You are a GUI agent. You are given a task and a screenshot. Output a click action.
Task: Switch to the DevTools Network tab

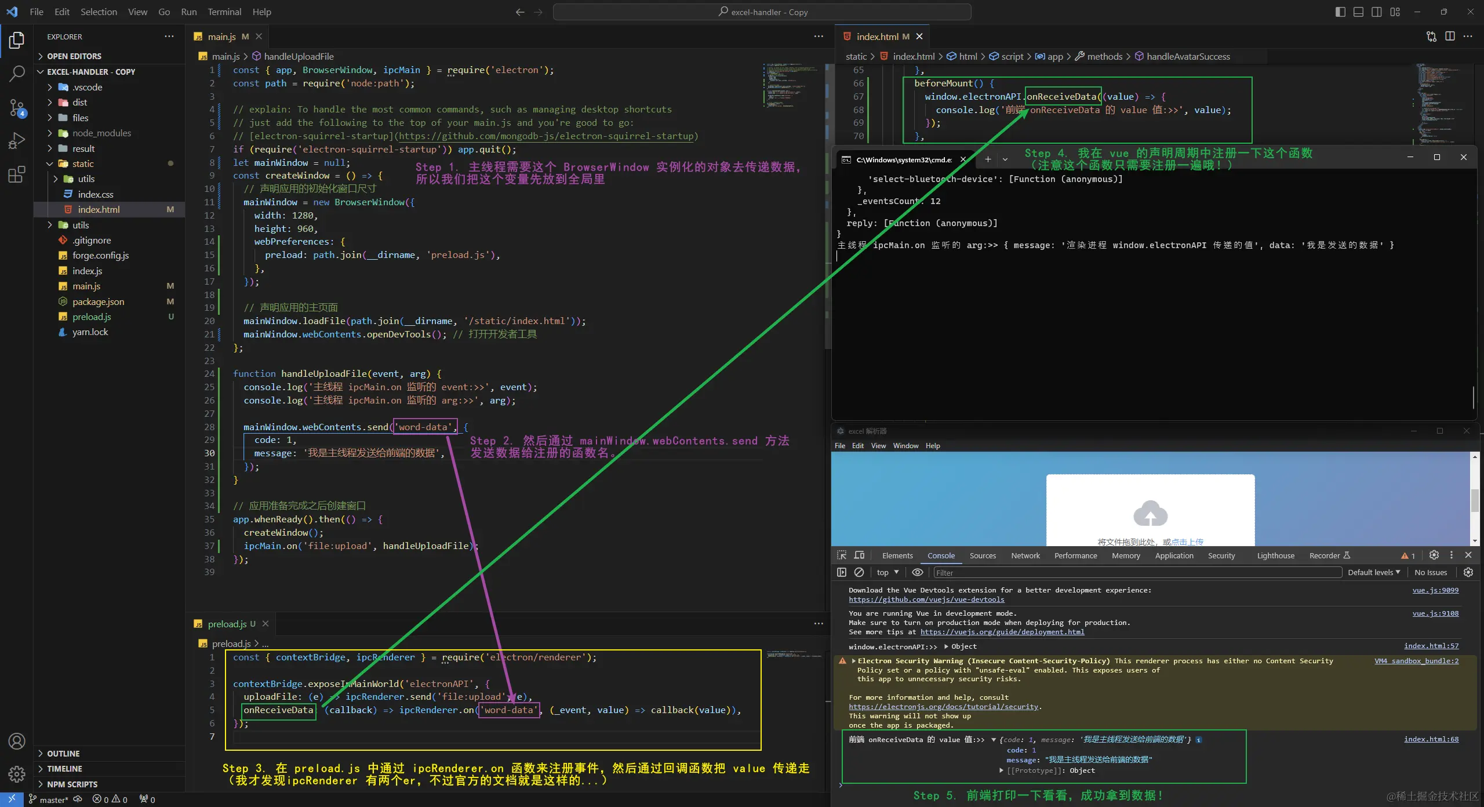[1025, 555]
